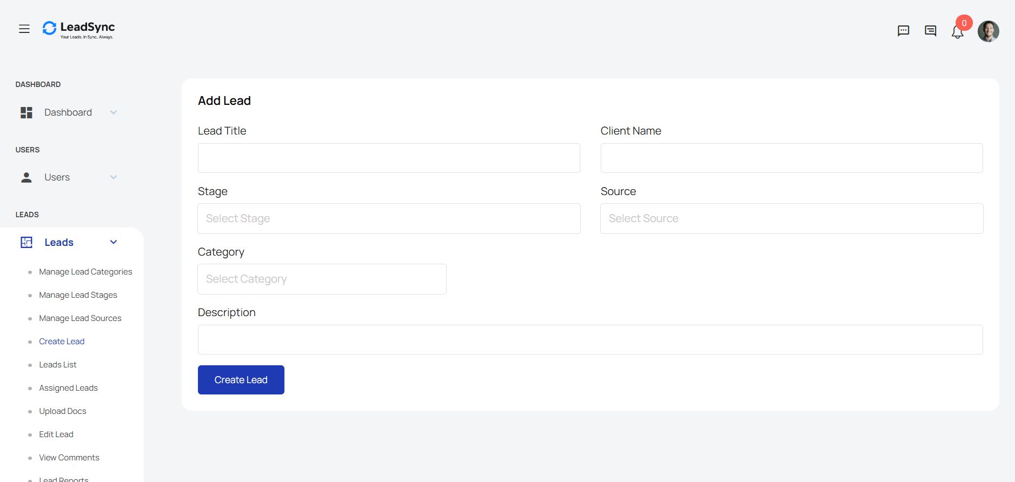The width and height of the screenshot is (1015, 482).
Task: Click the Users person icon
Action: click(26, 177)
